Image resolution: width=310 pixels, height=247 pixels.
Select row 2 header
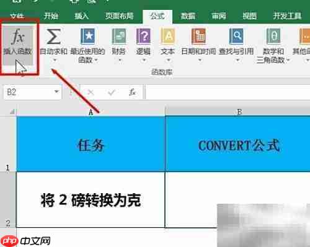[x=8, y=199]
